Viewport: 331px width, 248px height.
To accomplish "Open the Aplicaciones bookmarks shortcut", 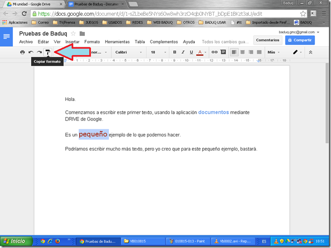I will click(x=15, y=23).
